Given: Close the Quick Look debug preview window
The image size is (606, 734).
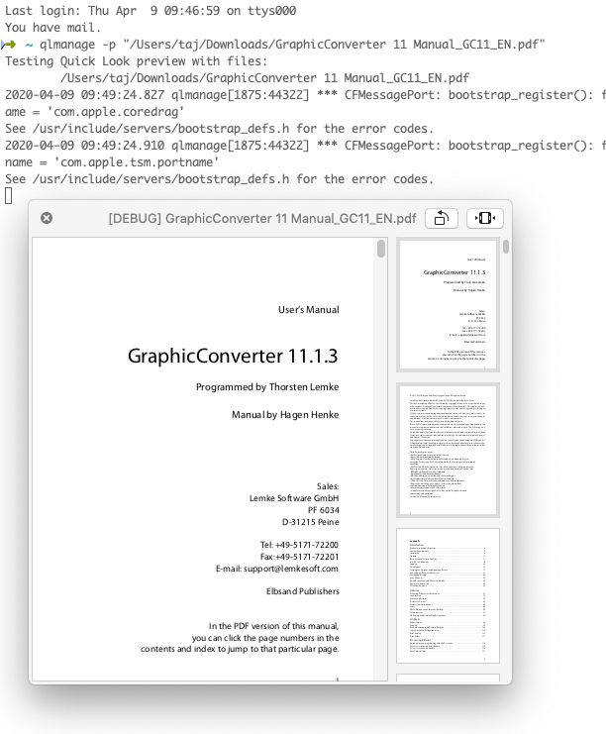Looking at the screenshot, I should (x=47, y=218).
